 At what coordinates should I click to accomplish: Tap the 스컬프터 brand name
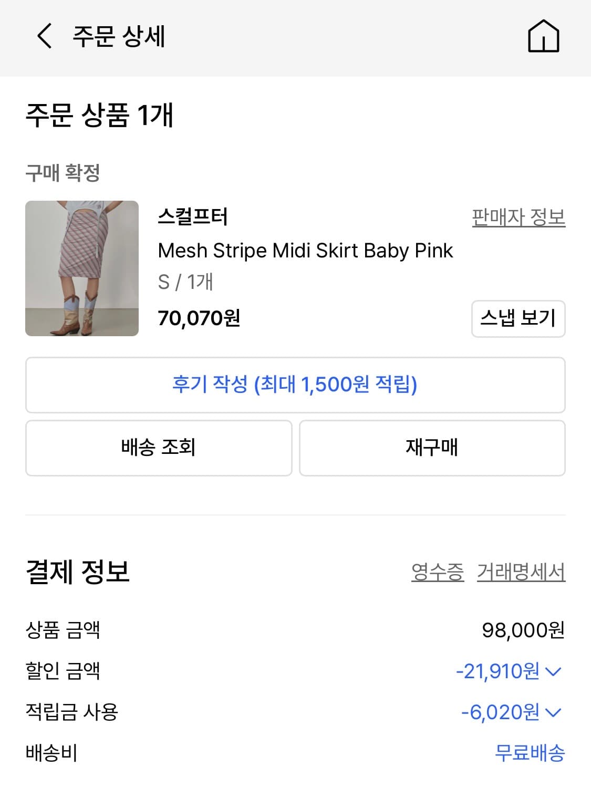tap(193, 217)
